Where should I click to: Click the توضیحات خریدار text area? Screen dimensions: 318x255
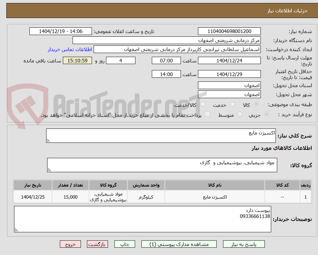[142, 219]
